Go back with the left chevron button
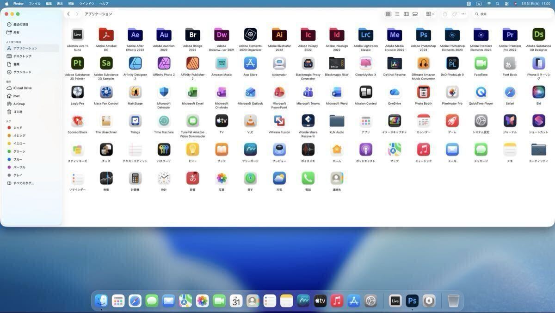 [68, 14]
